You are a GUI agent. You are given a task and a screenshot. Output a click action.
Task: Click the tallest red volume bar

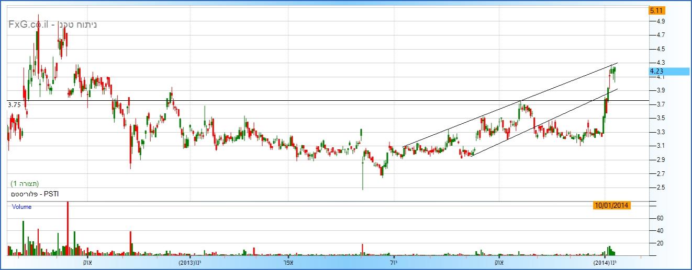[68, 229]
